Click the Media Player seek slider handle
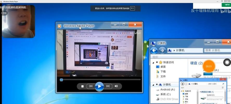Screen dimensions: 231x104 pos(61,80)
